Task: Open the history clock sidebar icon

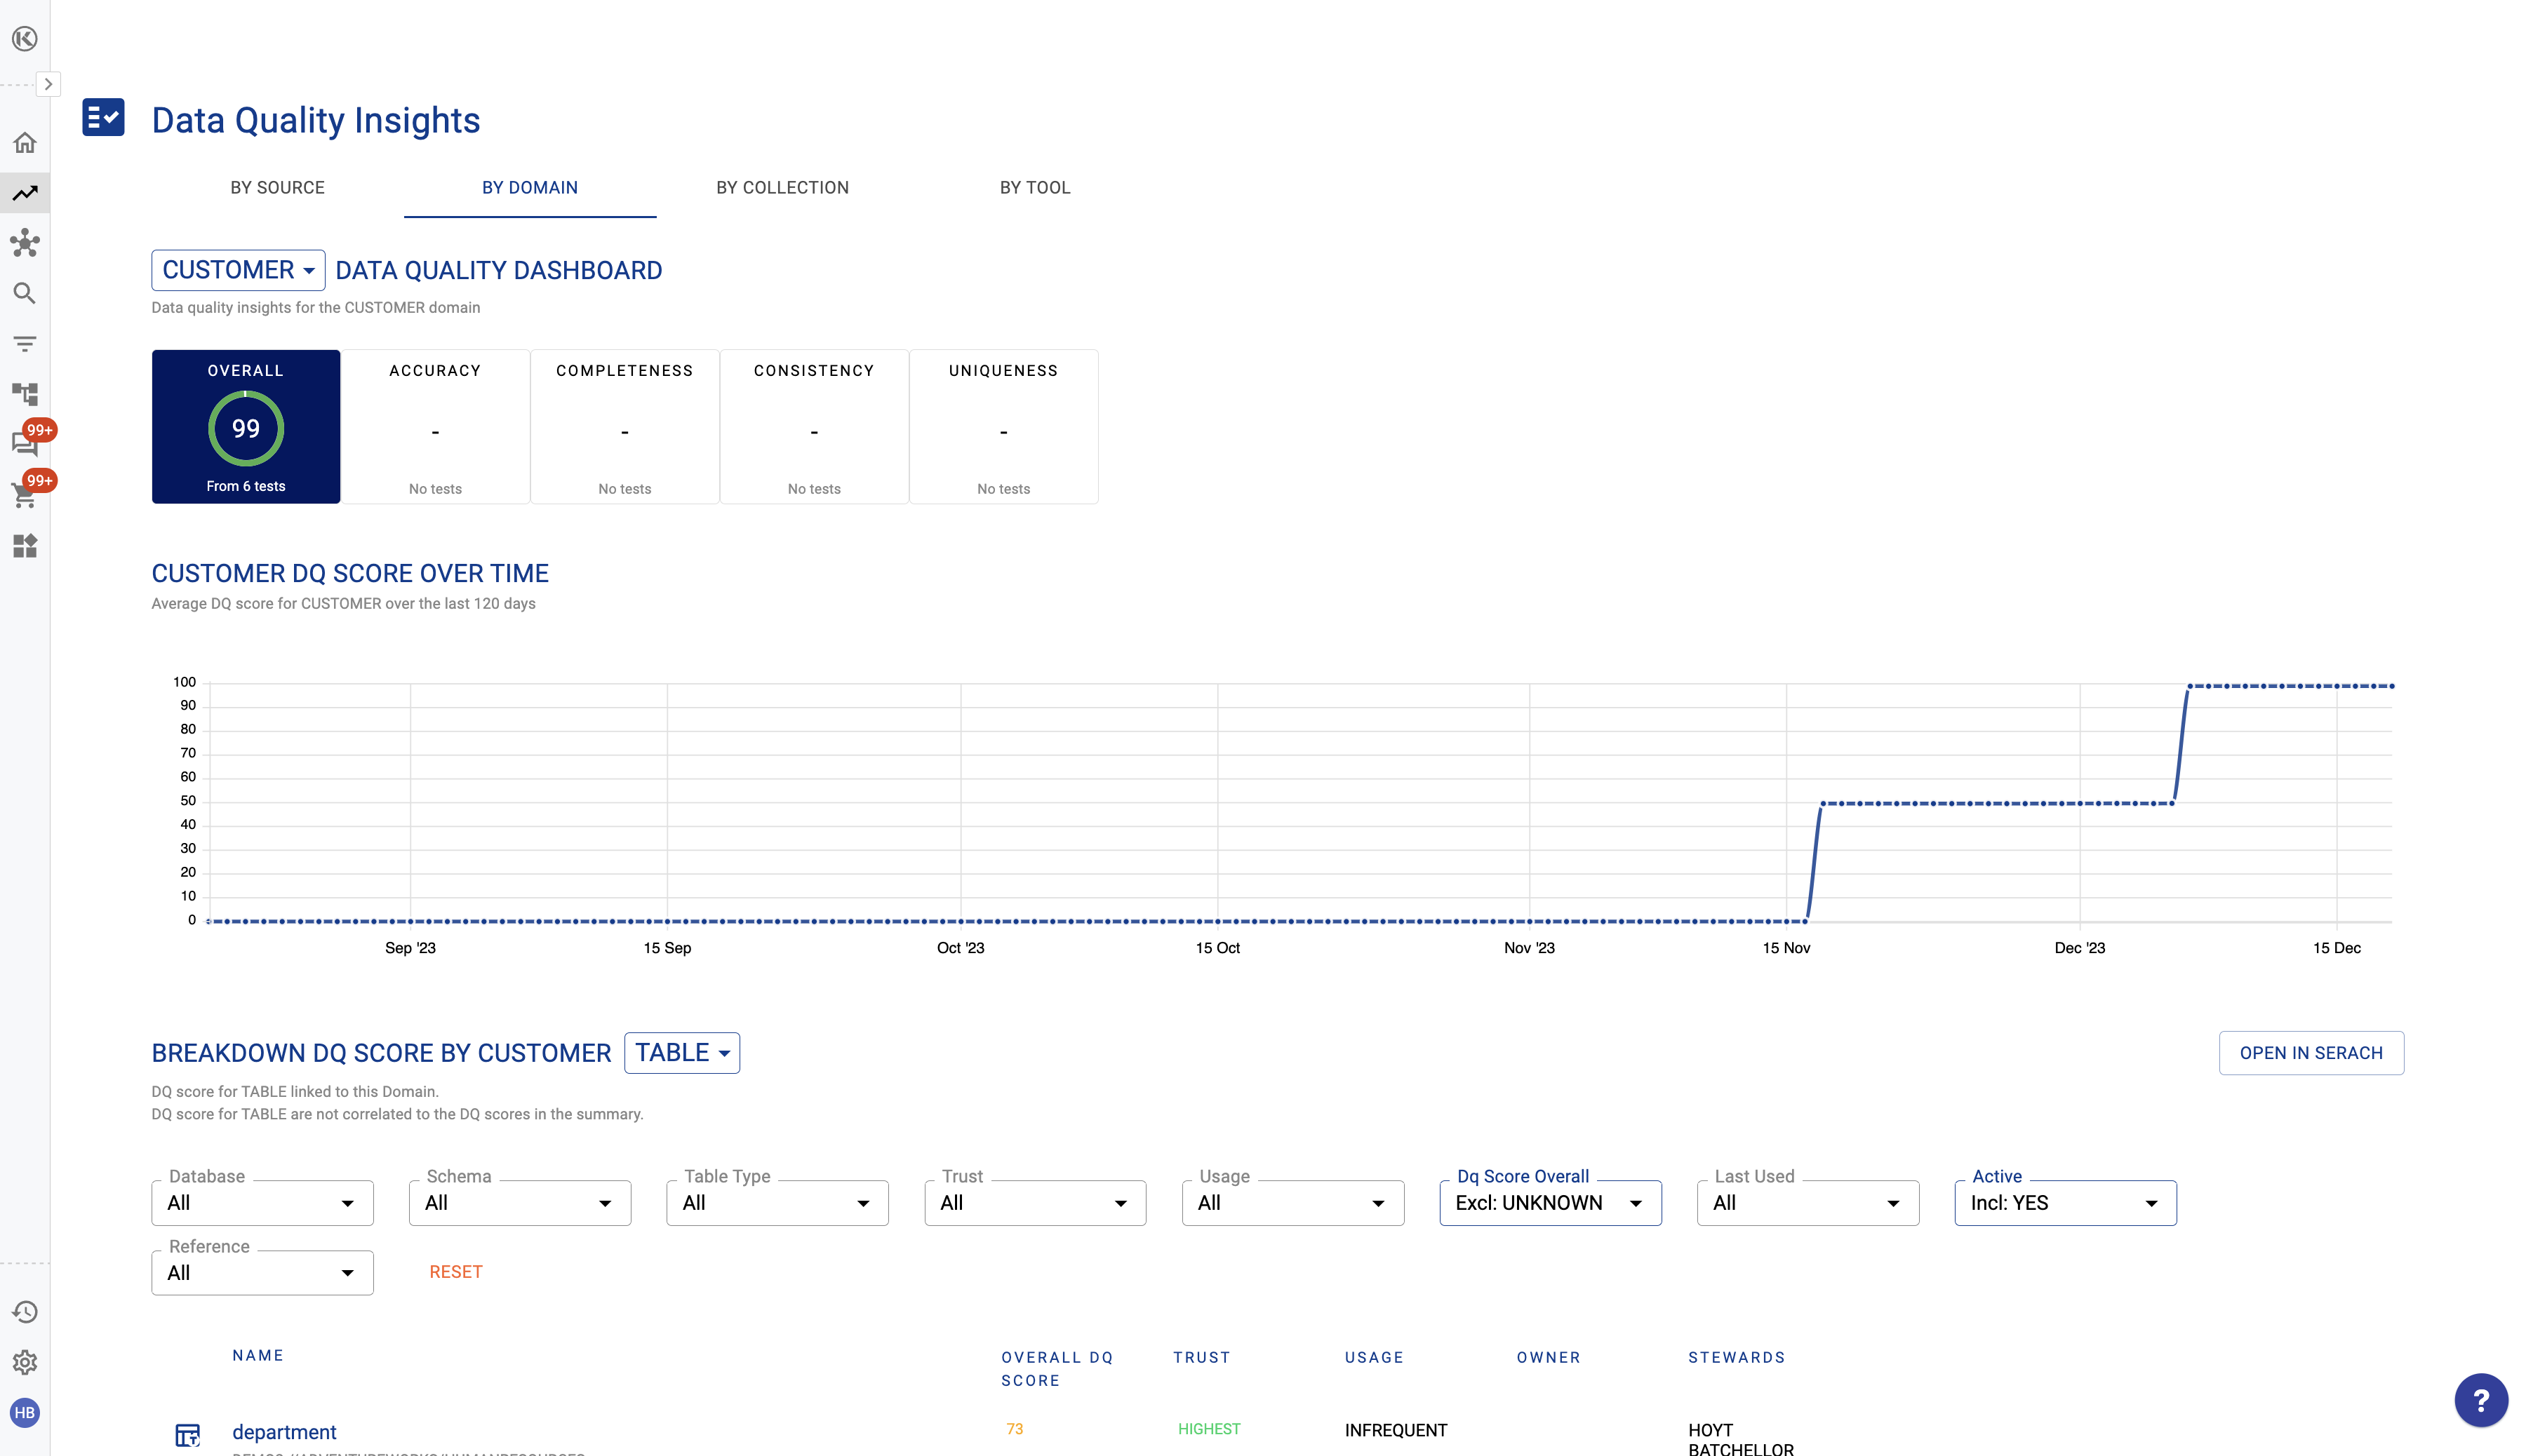Action: tap(25, 1311)
